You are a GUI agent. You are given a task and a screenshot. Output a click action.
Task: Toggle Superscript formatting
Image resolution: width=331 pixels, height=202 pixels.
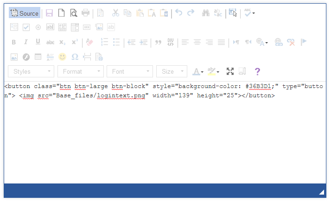[75, 42]
